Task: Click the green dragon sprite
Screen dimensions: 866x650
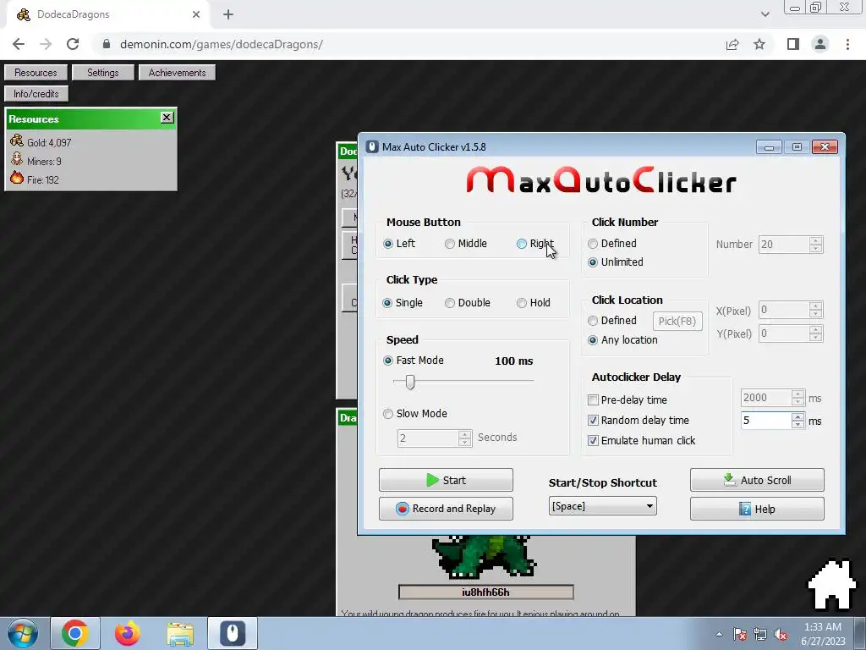Action: pos(485,555)
